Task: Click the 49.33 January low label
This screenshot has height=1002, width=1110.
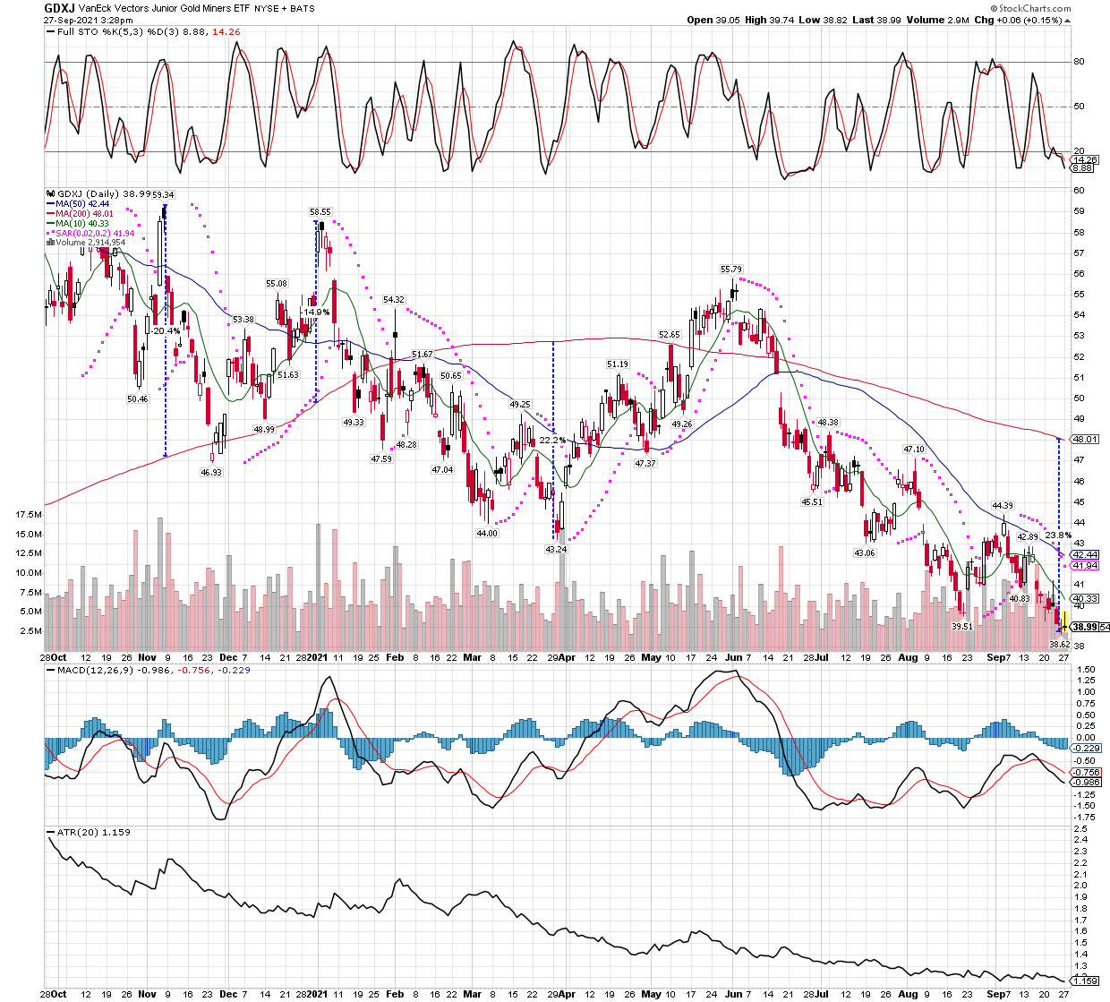Action: tap(354, 422)
